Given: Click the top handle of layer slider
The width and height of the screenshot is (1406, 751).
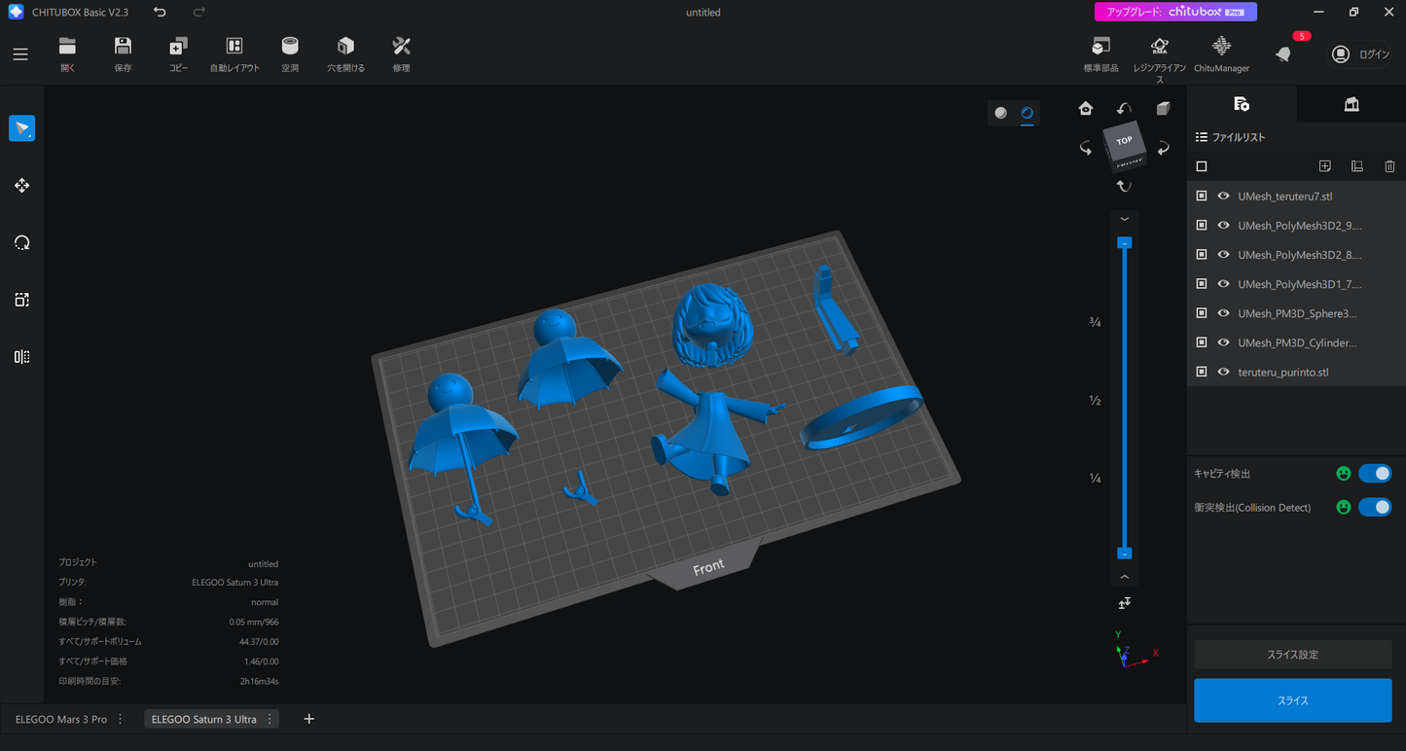Looking at the screenshot, I should [x=1124, y=241].
